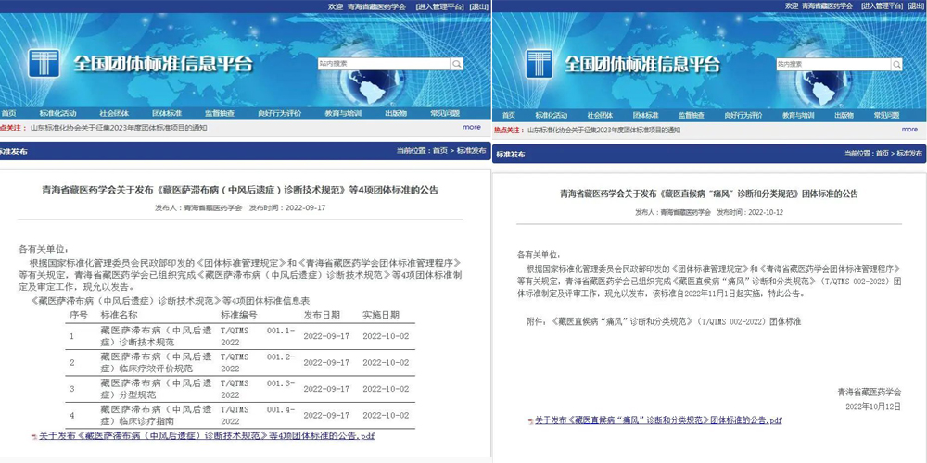This screenshot has width=927, height=463.
Task: Click 青海省藏医药学会 username in right page header
Action: (x=827, y=6)
